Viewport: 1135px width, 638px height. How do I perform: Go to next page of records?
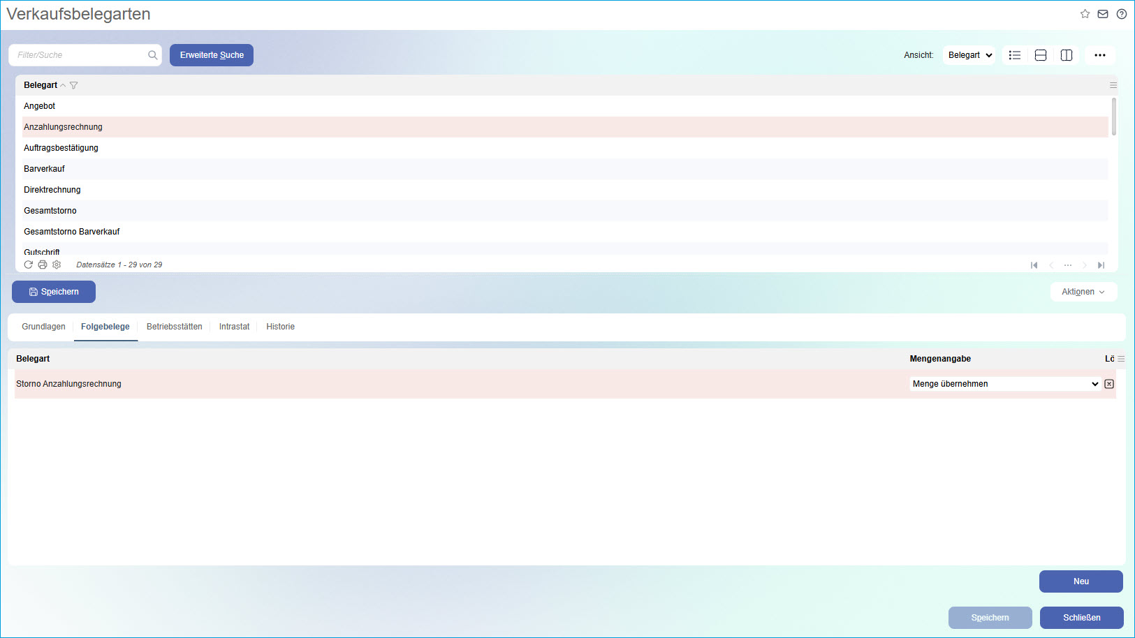[1084, 265]
